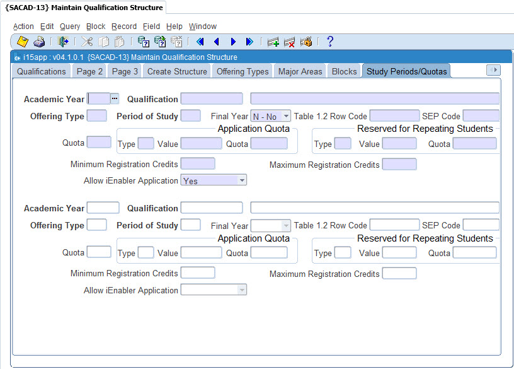This screenshot has width=514, height=369.
Task: Click the Lock Record padlock icon
Action: pos(307,42)
